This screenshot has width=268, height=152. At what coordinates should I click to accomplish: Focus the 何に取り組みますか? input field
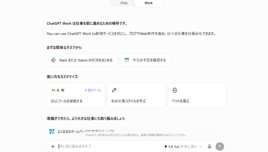point(109,146)
